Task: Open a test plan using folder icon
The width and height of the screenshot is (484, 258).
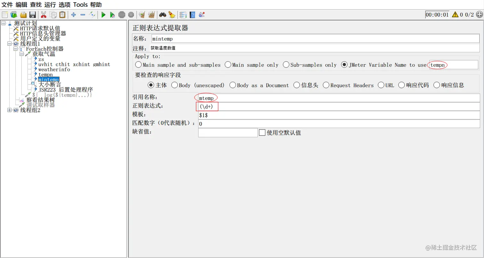Action: tap(23, 14)
